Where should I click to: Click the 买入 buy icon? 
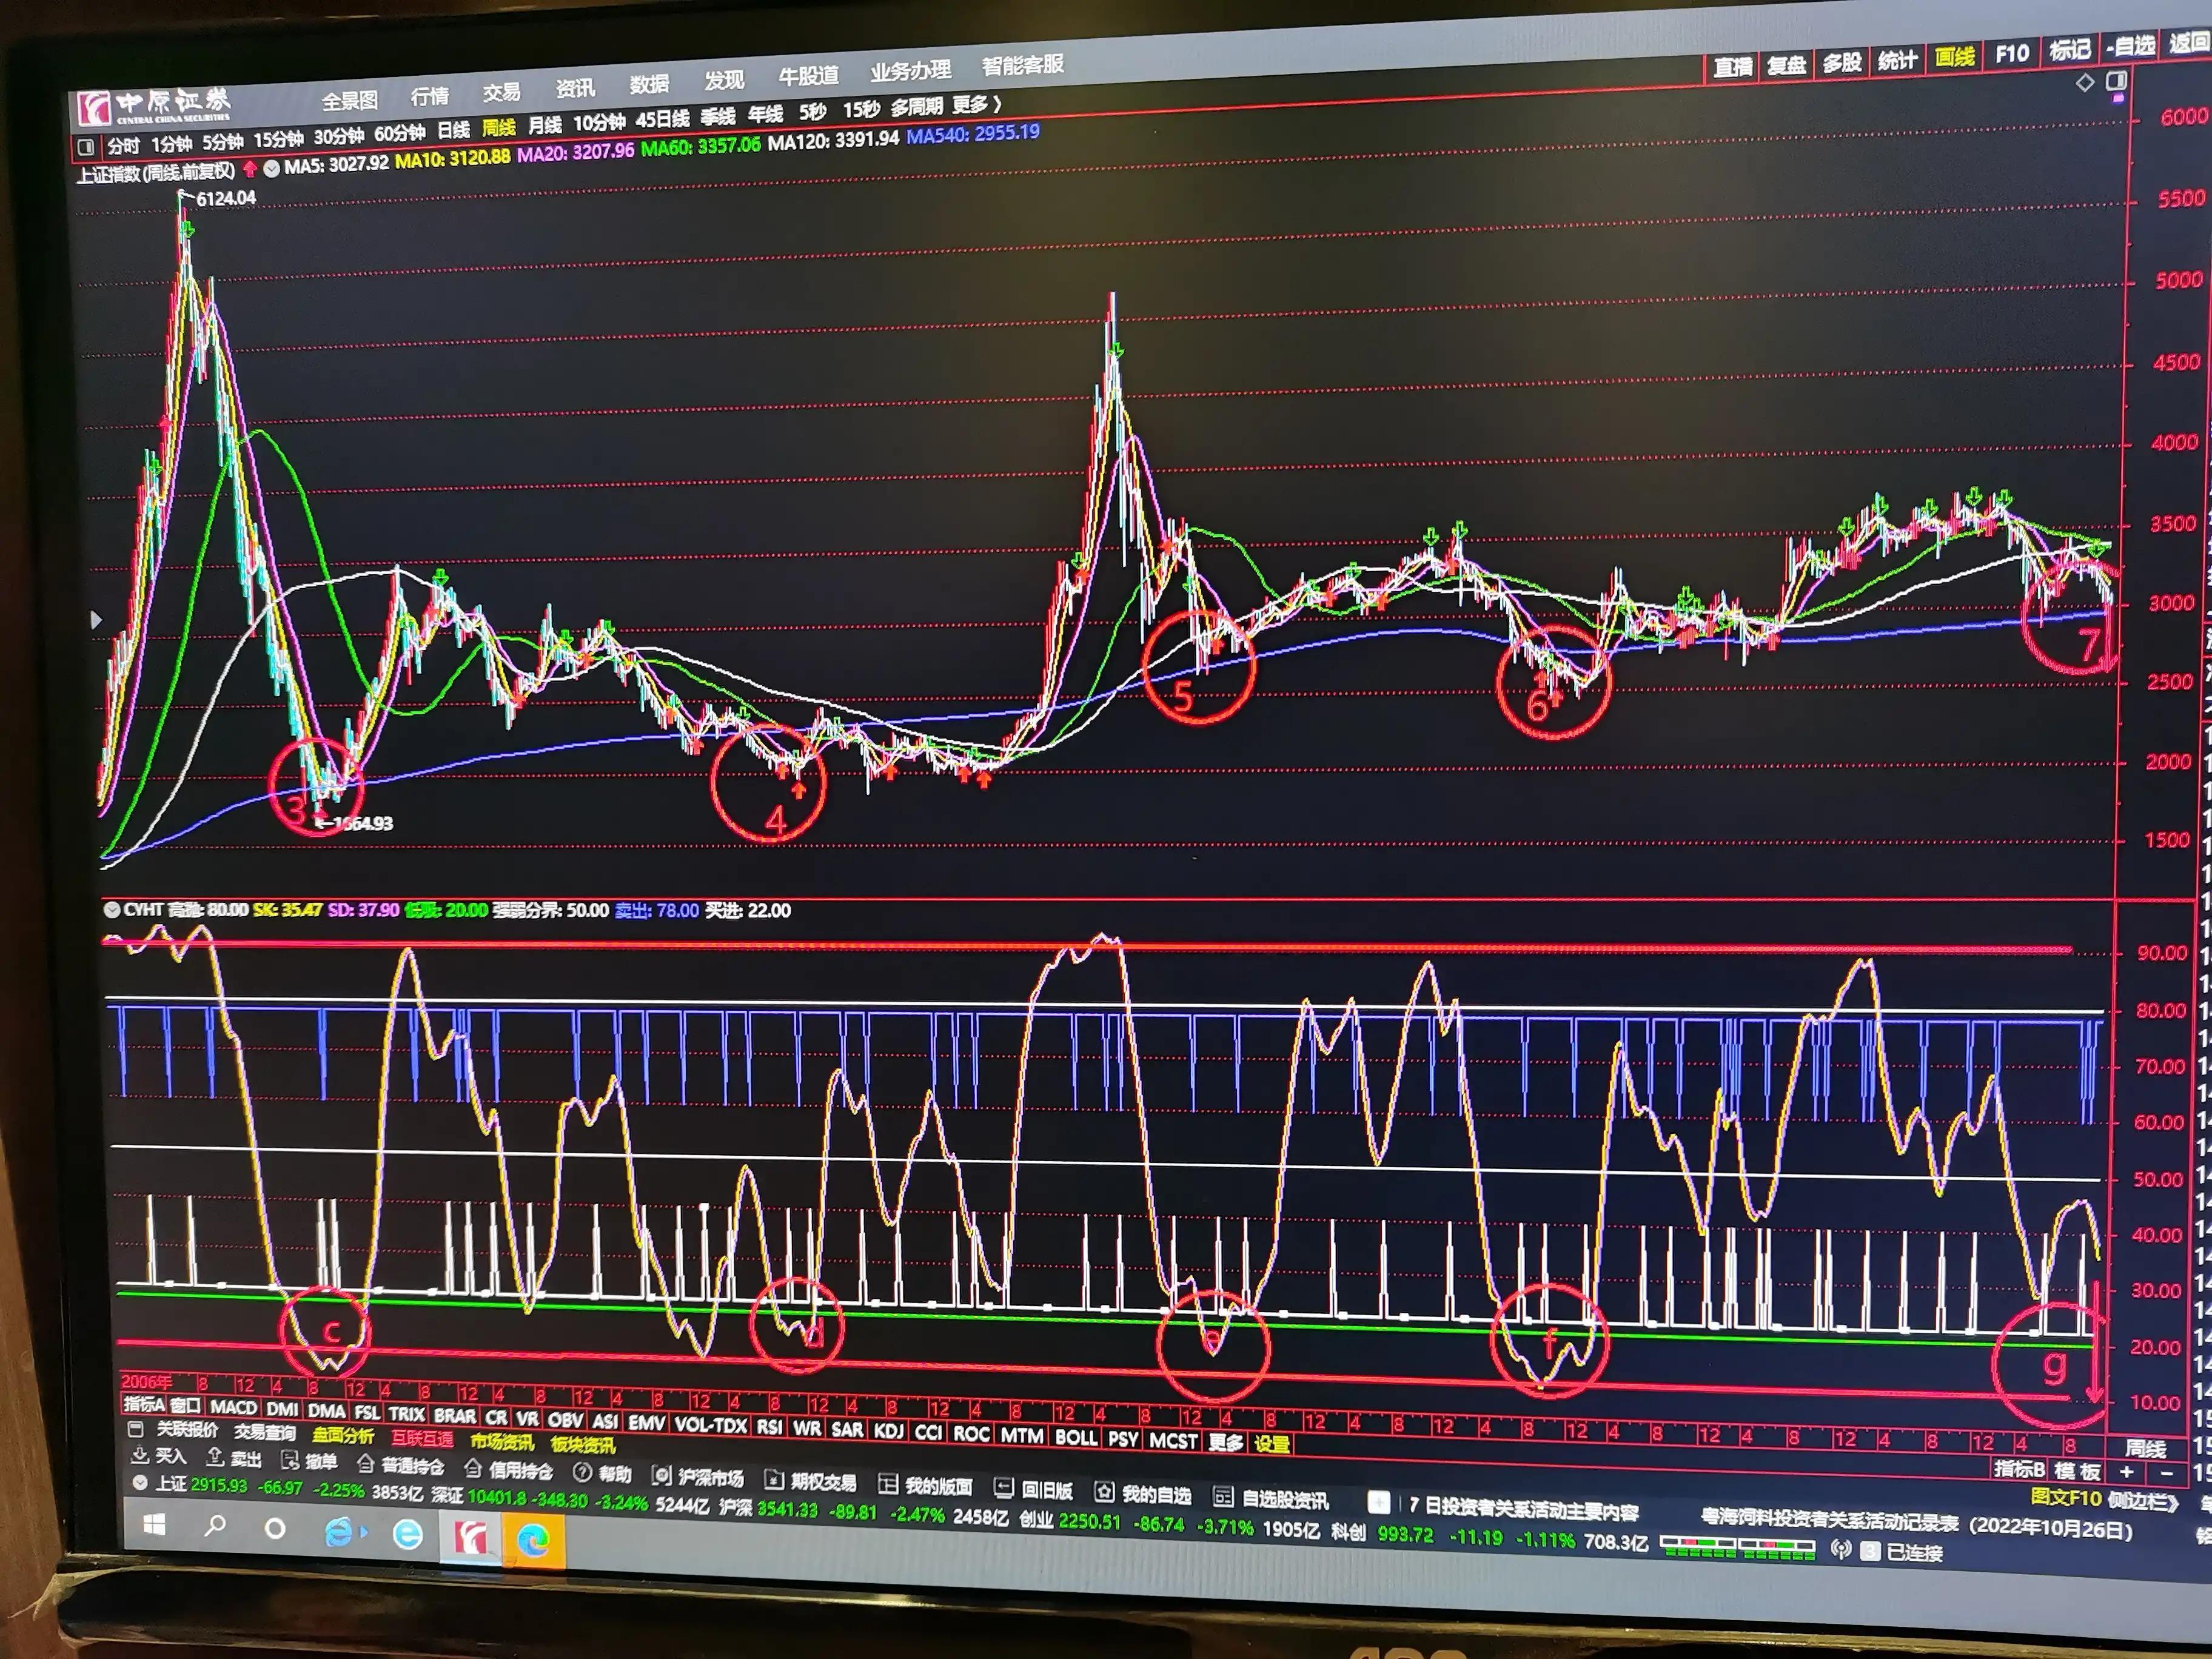pos(140,1455)
